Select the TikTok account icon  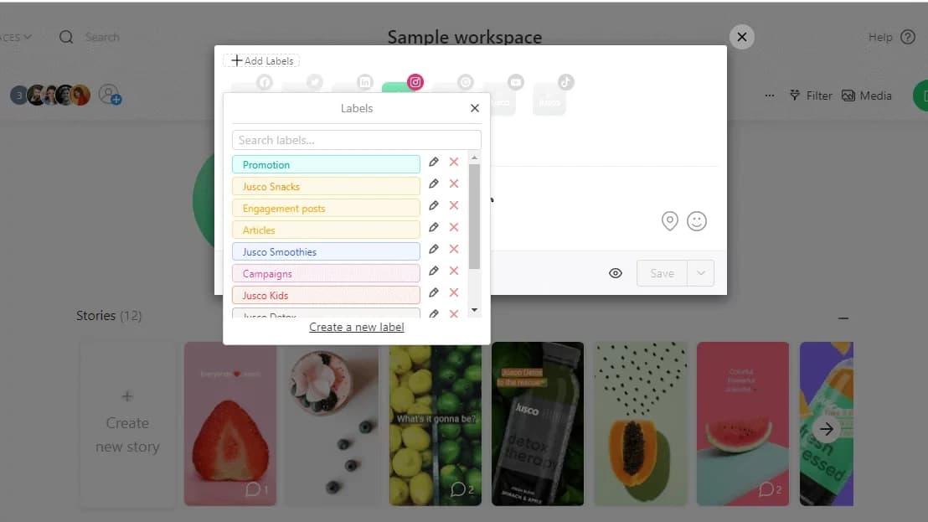[565, 82]
